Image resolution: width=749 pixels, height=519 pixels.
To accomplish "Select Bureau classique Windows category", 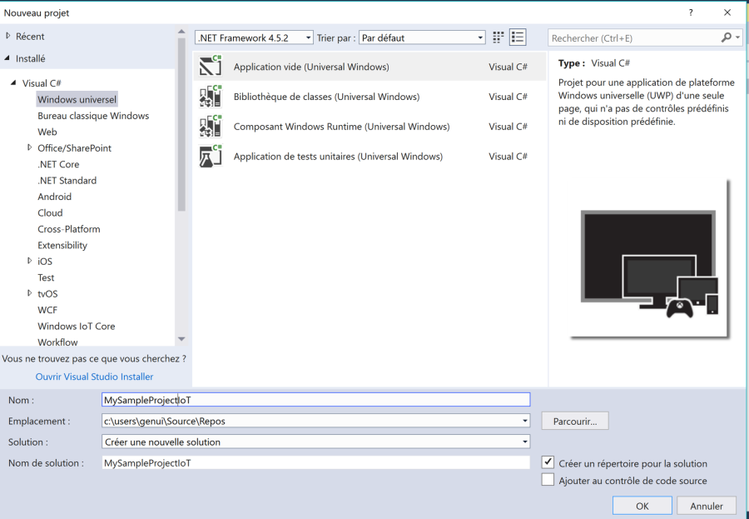I will 93,116.
